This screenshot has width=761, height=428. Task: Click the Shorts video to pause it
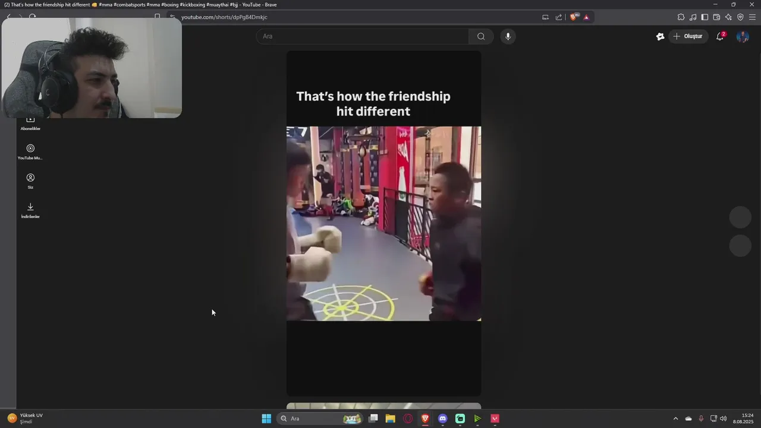(383, 224)
